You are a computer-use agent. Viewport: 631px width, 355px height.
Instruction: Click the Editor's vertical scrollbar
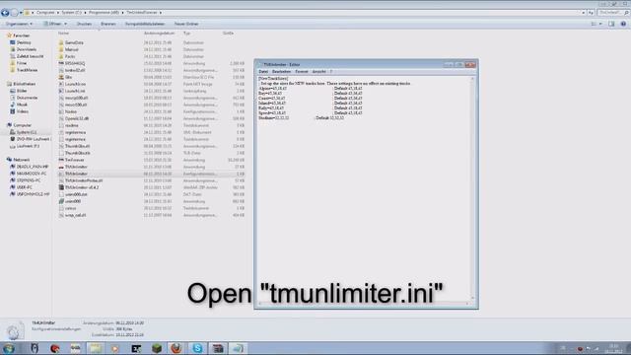(472, 188)
